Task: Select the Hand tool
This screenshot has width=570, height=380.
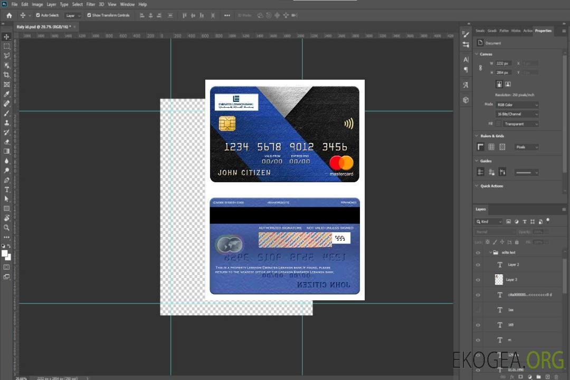Action: click(6, 218)
